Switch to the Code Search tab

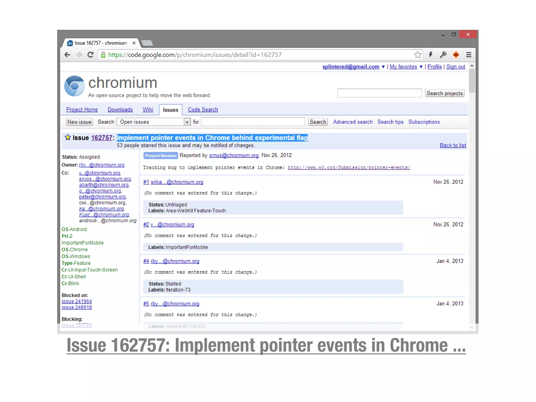(203, 110)
